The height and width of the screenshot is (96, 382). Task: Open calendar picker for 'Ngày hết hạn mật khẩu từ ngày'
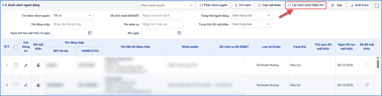90,33
